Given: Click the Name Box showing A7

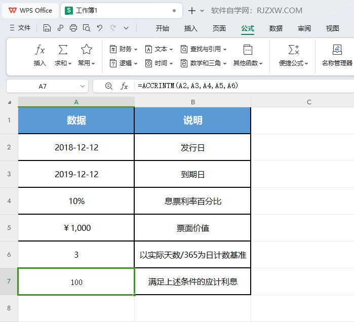Looking at the screenshot, I should 43,86.
